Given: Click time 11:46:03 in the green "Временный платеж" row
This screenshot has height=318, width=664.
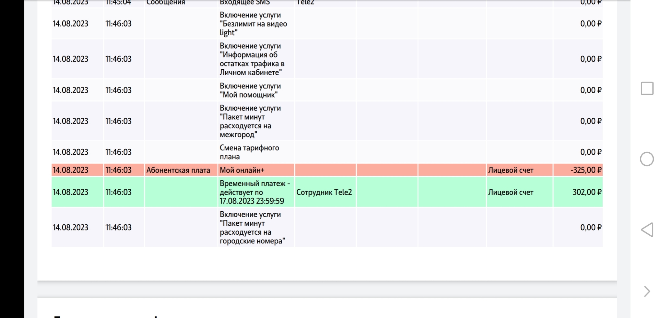Looking at the screenshot, I should coord(118,192).
